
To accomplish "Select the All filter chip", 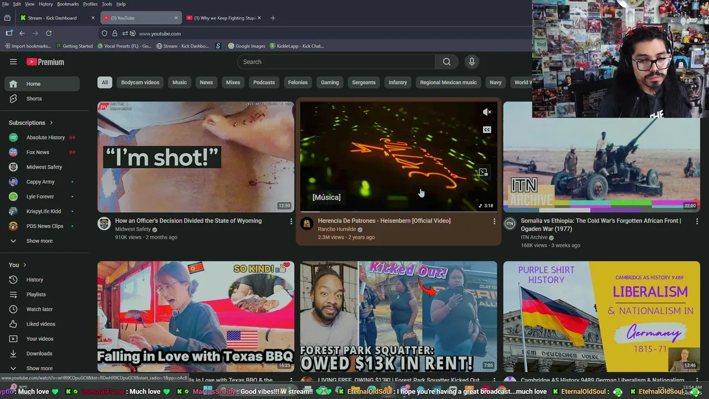I will click(x=105, y=83).
